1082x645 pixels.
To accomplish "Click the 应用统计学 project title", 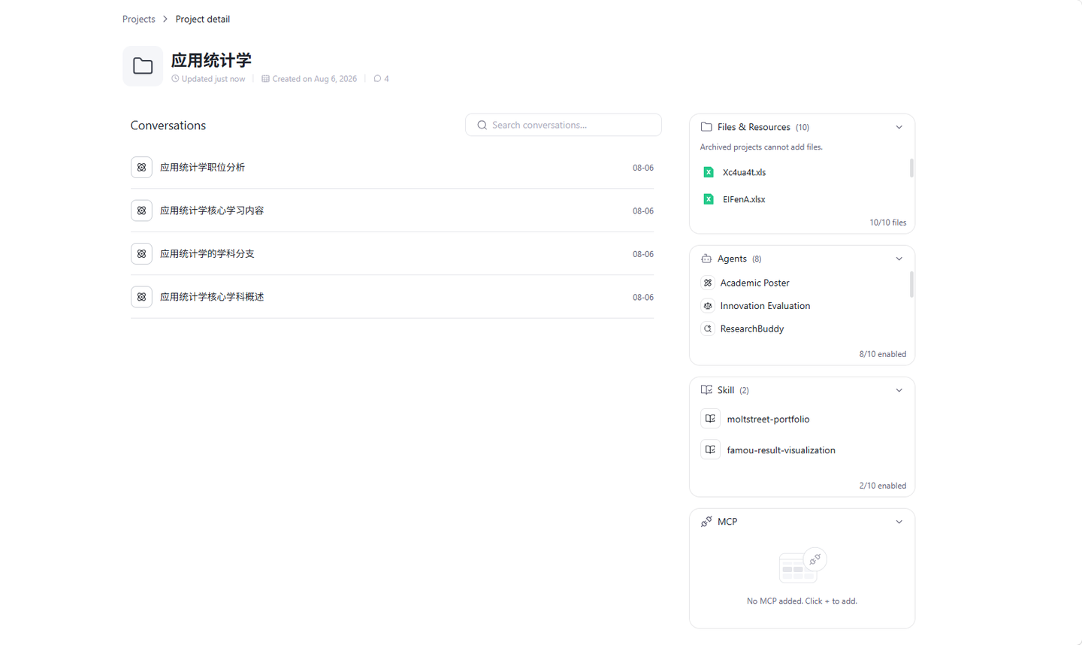I will pos(211,60).
